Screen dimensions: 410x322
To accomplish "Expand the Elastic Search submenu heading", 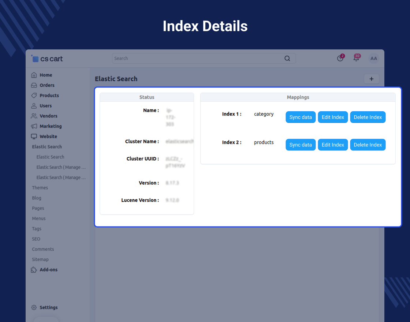I will pos(47,147).
